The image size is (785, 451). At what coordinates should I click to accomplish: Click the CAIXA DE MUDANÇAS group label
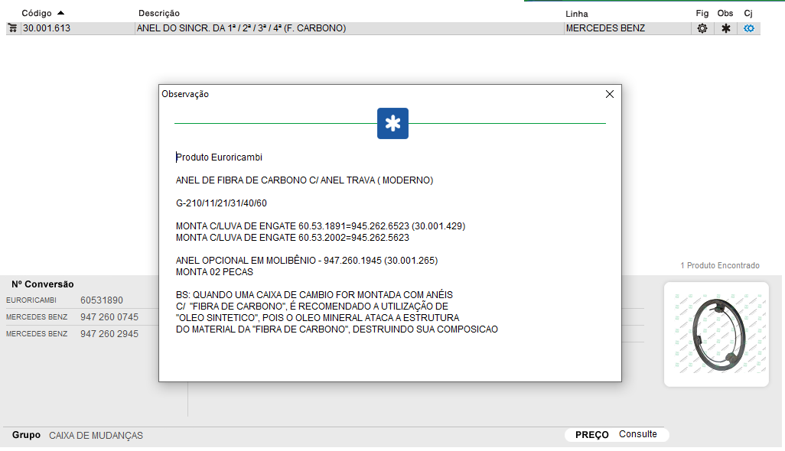96,436
